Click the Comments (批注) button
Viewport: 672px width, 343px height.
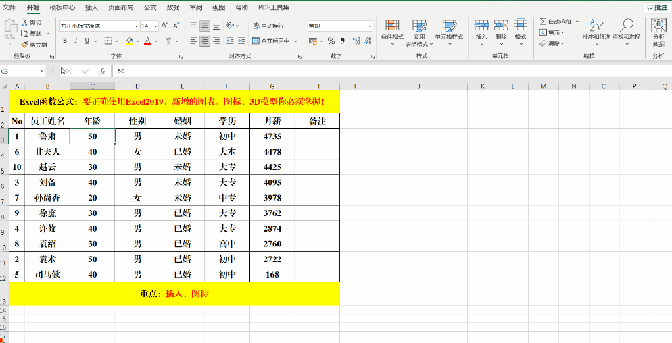click(x=657, y=7)
